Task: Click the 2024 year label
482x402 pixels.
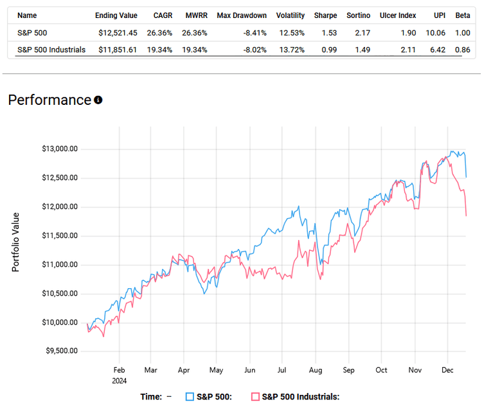Action: pos(120,381)
